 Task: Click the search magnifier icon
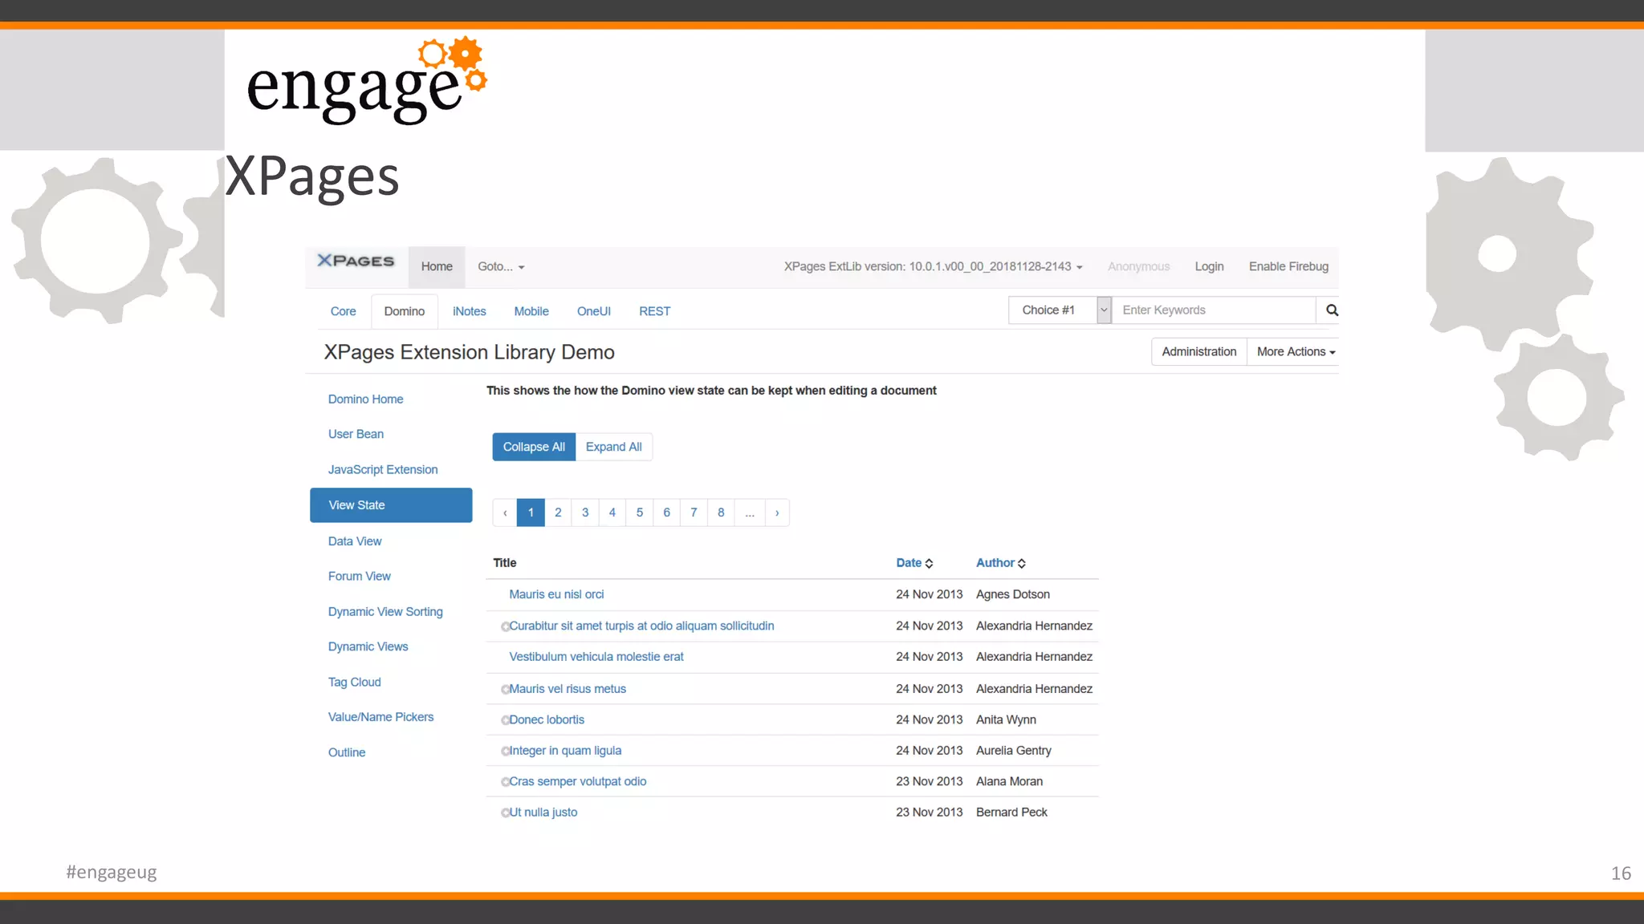[x=1332, y=310]
